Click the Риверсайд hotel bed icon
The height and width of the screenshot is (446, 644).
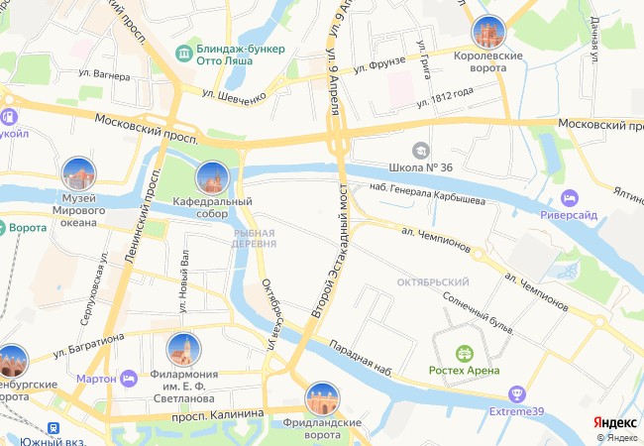point(570,198)
